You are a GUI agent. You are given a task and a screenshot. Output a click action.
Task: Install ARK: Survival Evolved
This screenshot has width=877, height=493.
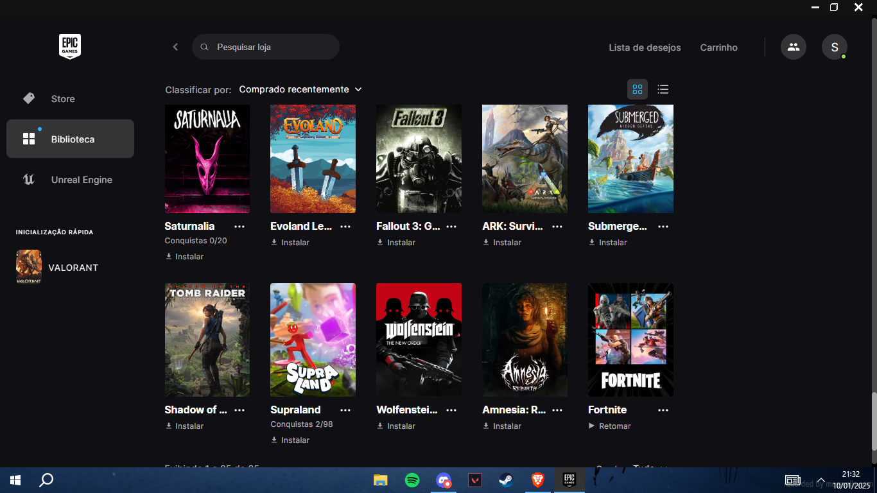[502, 243]
